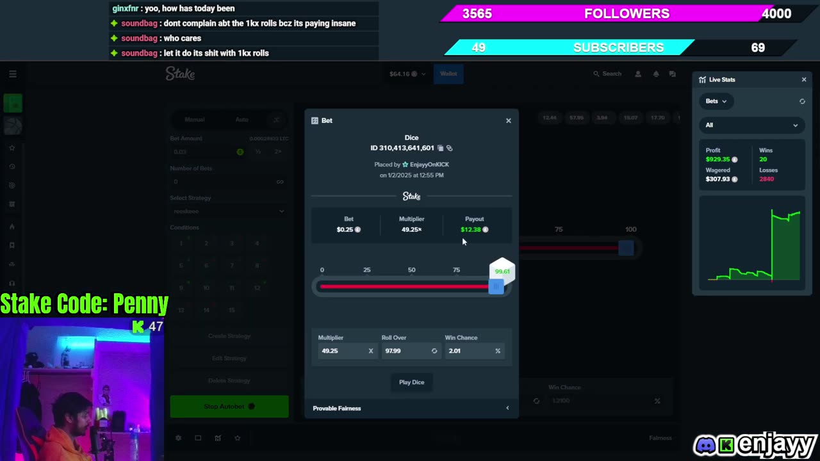Click Create Strategy button
The image size is (820, 461).
coord(229,336)
